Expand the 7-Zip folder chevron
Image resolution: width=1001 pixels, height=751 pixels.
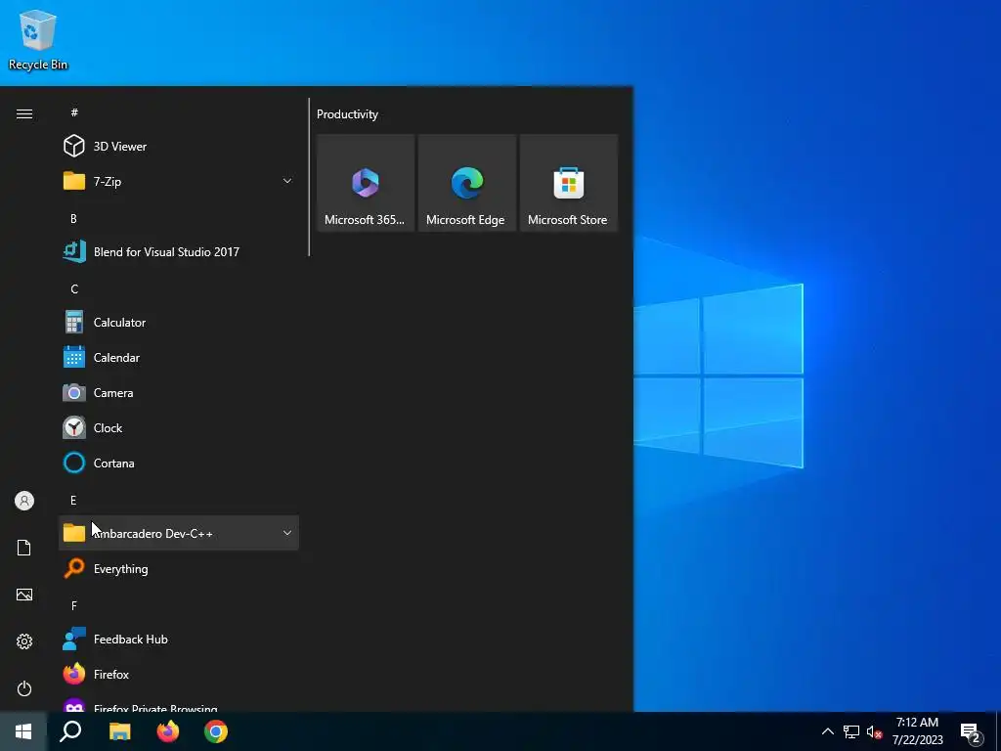(x=287, y=181)
